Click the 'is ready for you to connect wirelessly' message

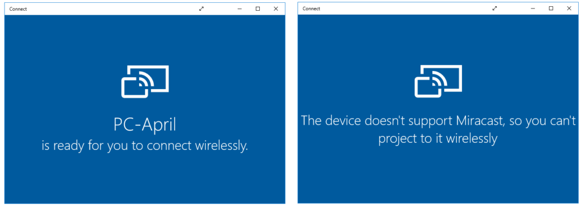145,146
